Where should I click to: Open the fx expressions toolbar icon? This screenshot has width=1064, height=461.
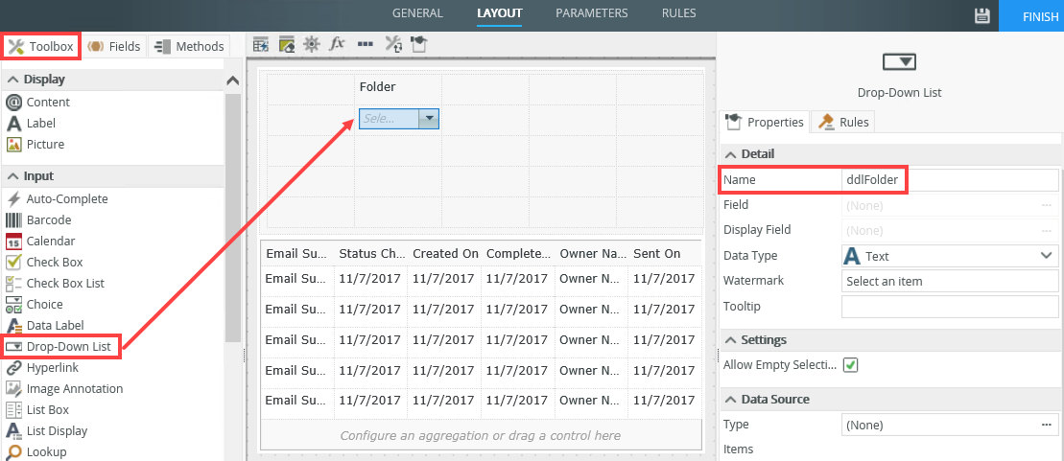pos(338,44)
